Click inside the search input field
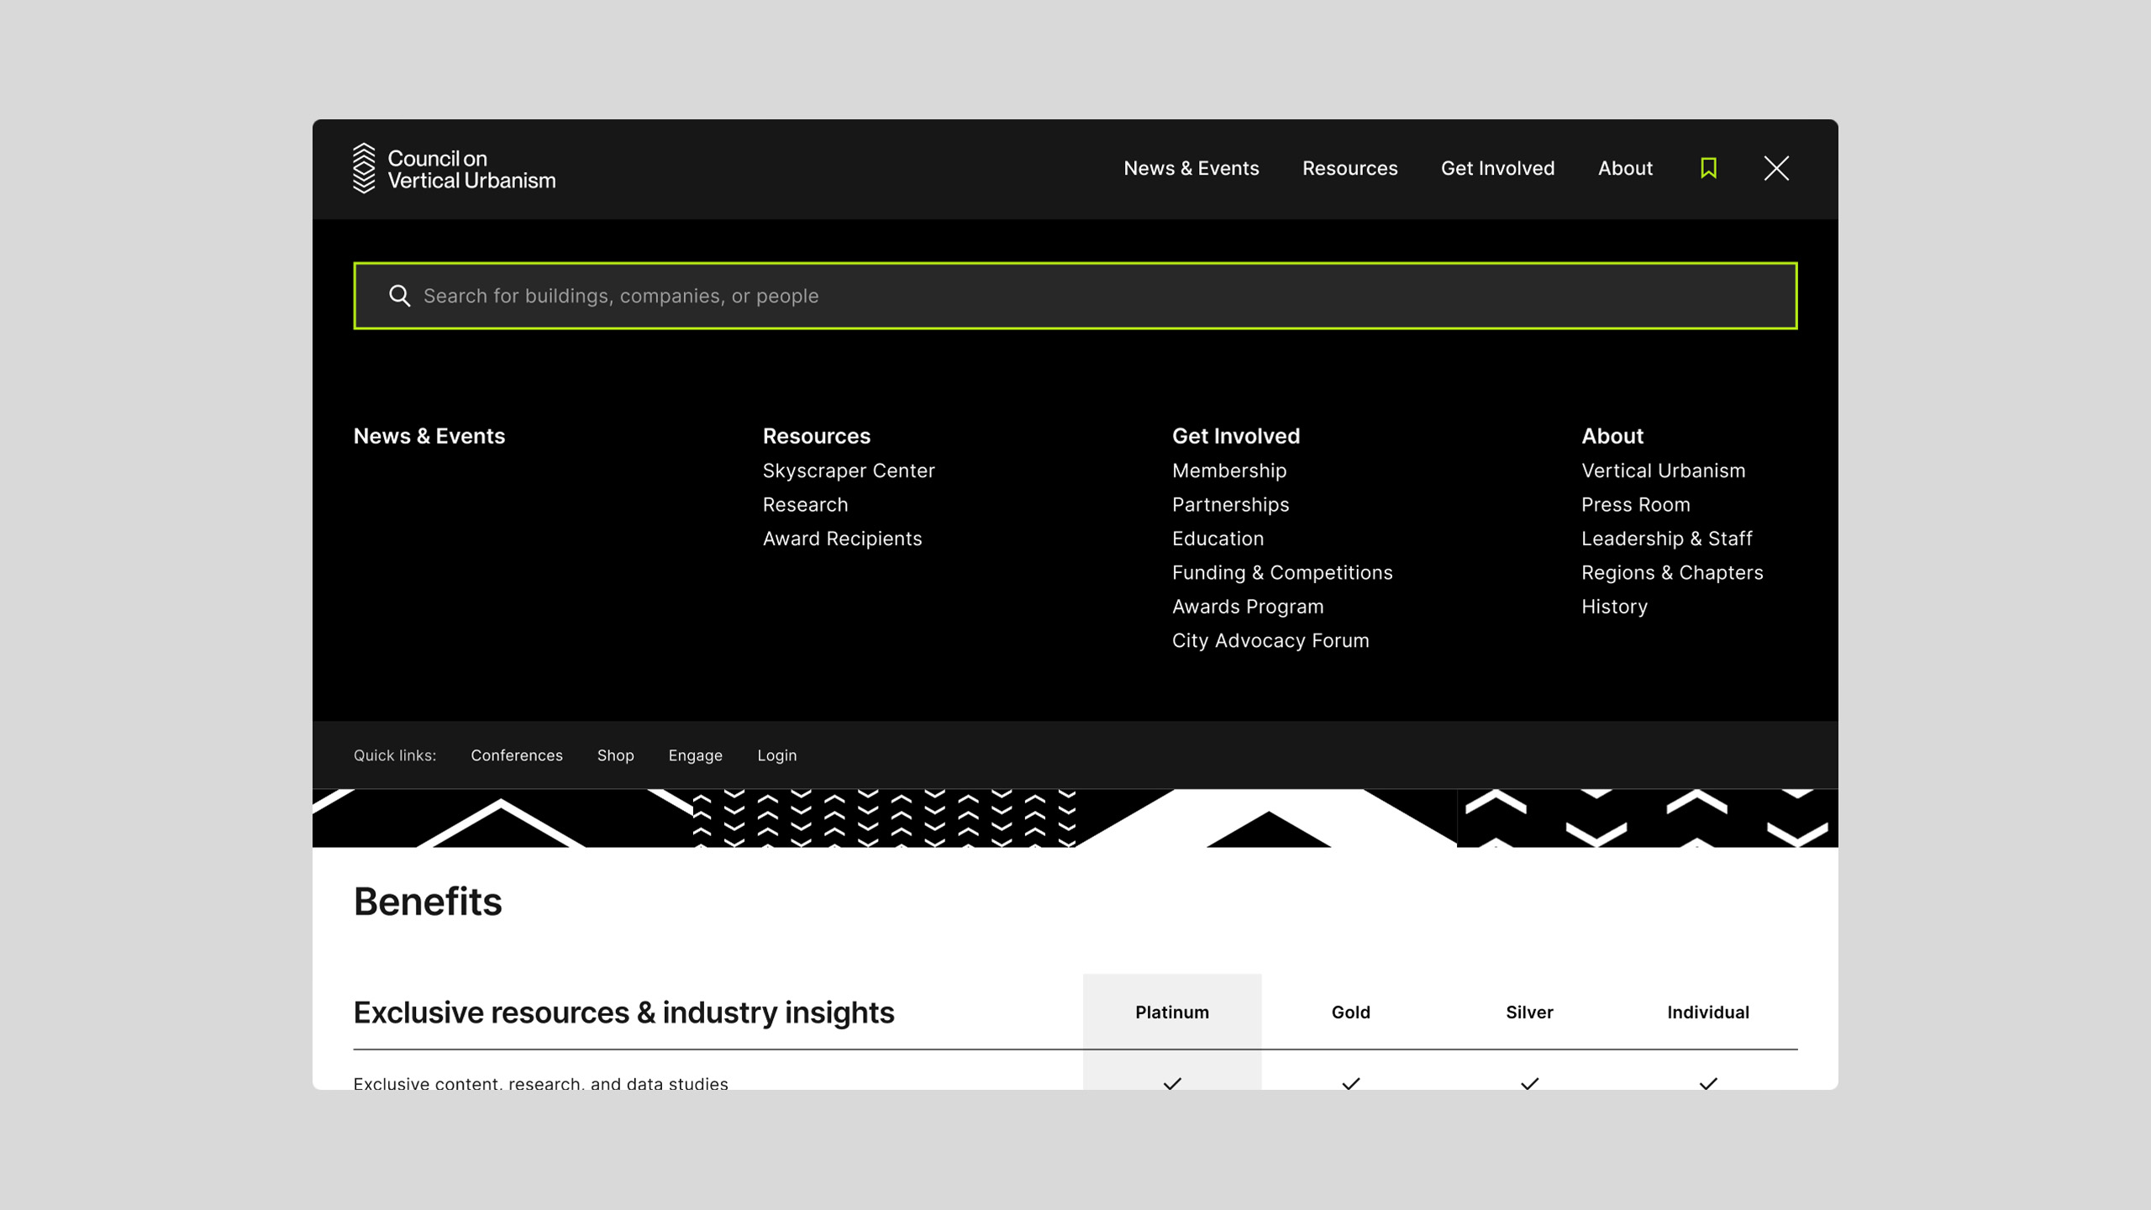Image resolution: width=2151 pixels, height=1210 pixels. (1008, 296)
